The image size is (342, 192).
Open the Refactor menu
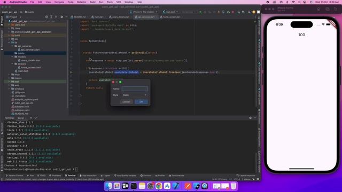[82, 2]
